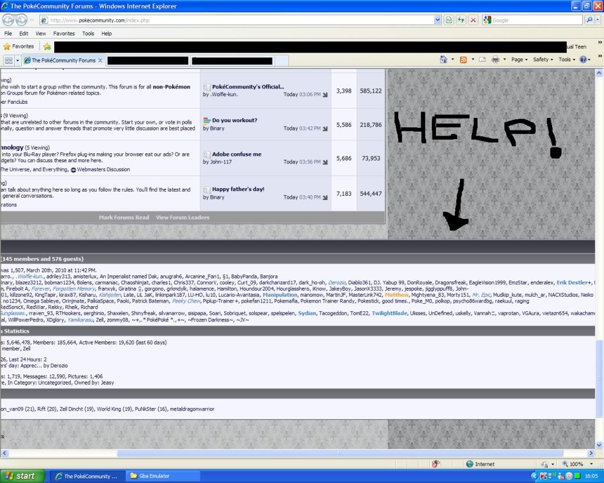Screen dimensions: 604x483
Task: Open the Do you workout? thread
Action: click(235, 120)
